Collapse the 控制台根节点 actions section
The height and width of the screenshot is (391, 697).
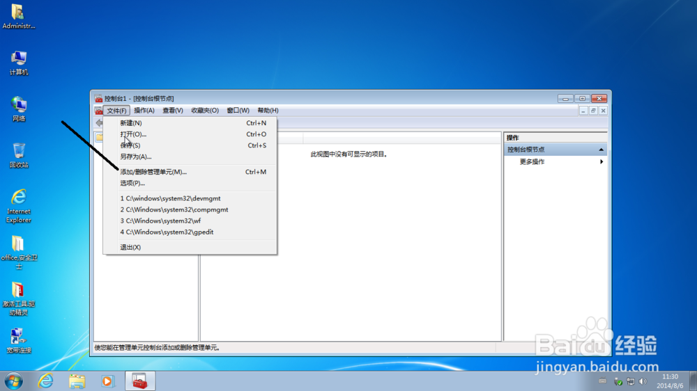(601, 150)
